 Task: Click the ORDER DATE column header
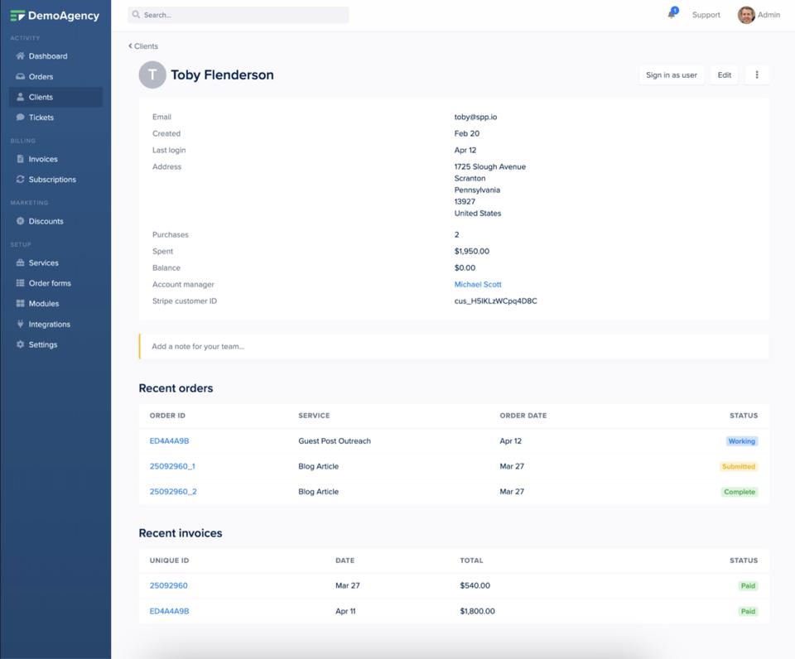point(523,415)
